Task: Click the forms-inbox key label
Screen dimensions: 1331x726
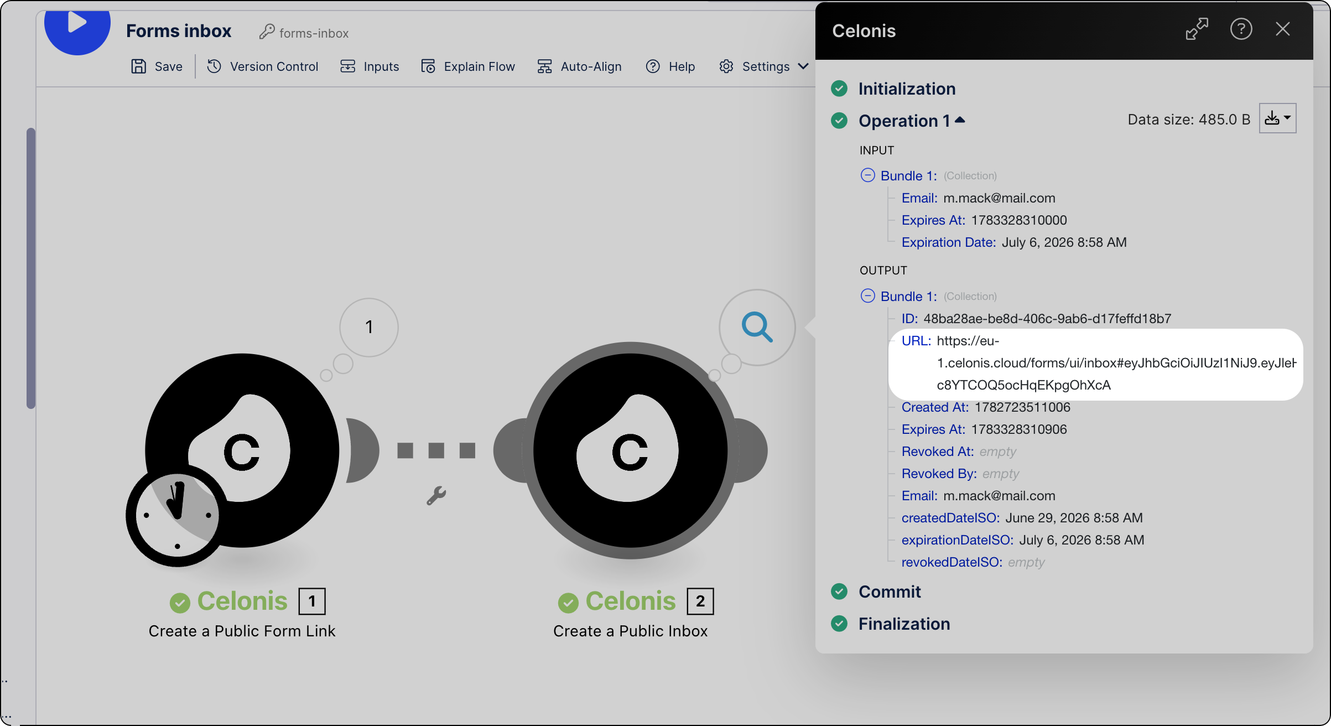Action: coord(304,33)
